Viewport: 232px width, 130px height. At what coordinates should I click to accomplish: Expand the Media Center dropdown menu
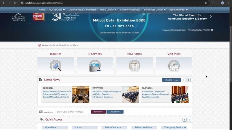point(108,10)
